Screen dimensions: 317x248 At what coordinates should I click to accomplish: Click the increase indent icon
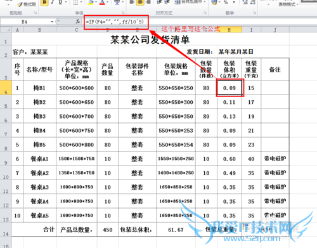pos(167,2)
